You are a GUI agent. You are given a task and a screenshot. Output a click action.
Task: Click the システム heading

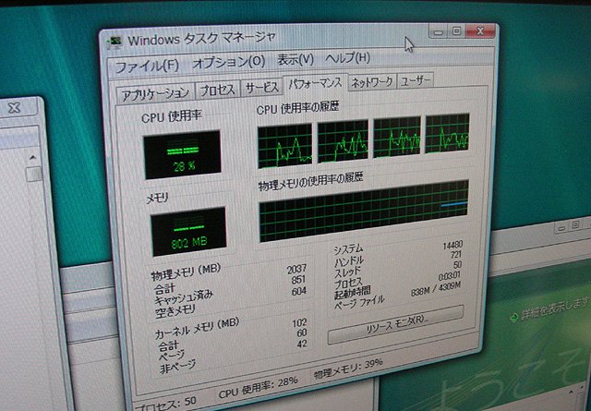click(x=348, y=249)
